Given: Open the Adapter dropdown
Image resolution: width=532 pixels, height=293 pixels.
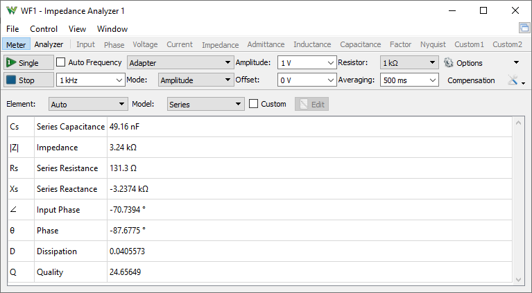Looking at the screenshot, I should [180, 62].
